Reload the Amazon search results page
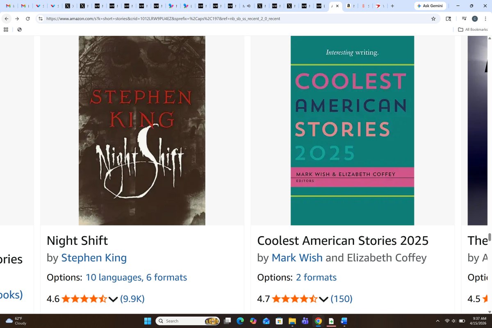This screenshot has width=492, height=328. coord(27,18)
